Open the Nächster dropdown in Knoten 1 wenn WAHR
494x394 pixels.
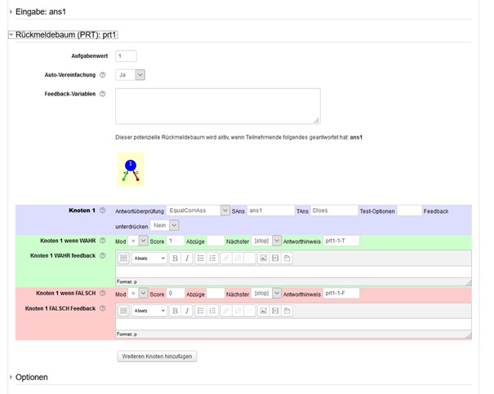[266, 241]
